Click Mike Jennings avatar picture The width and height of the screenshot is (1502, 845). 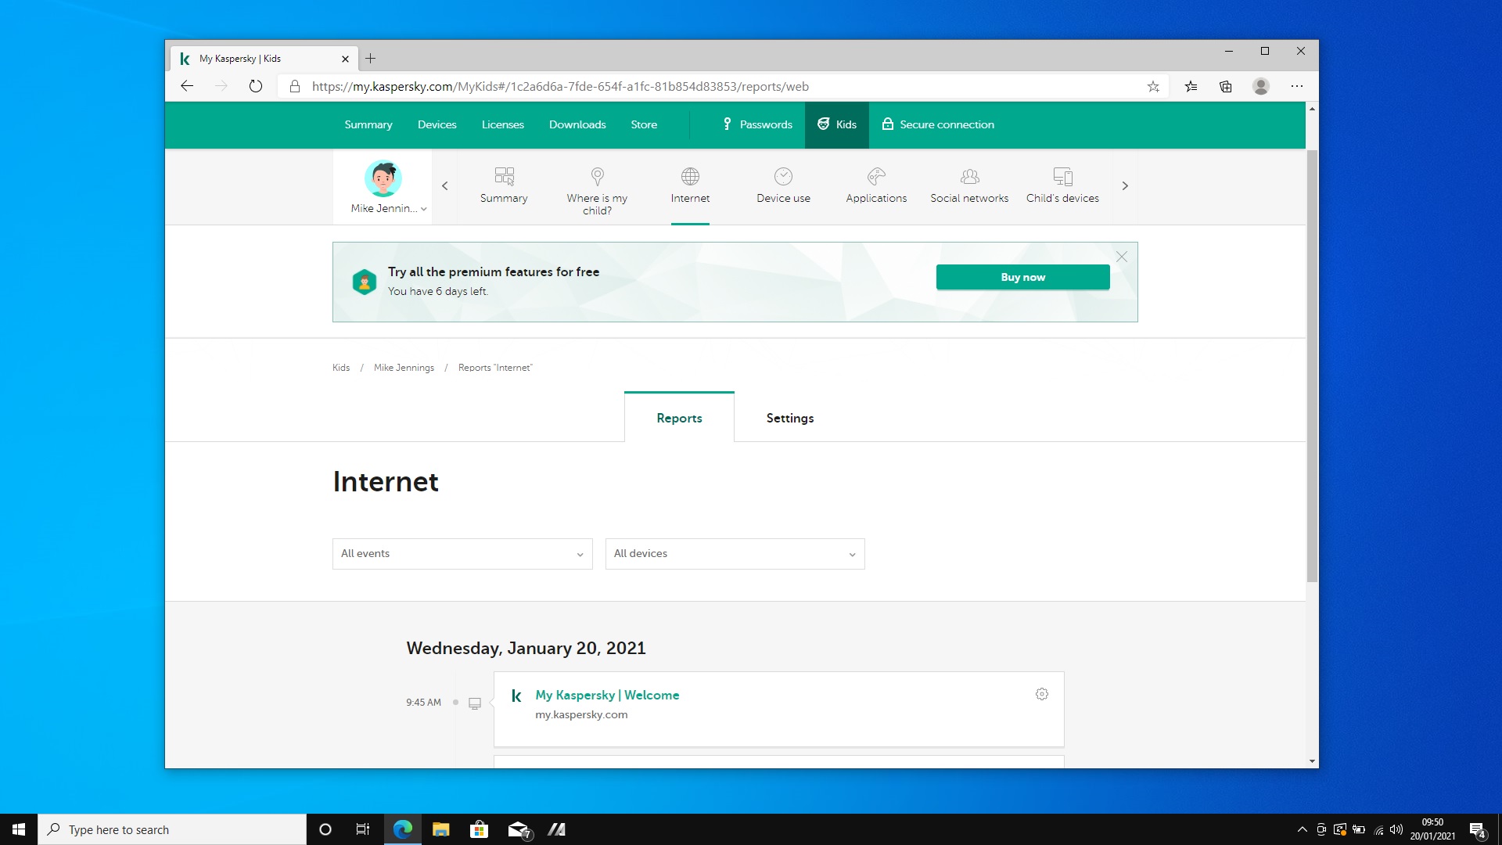[x=383, y=179]
